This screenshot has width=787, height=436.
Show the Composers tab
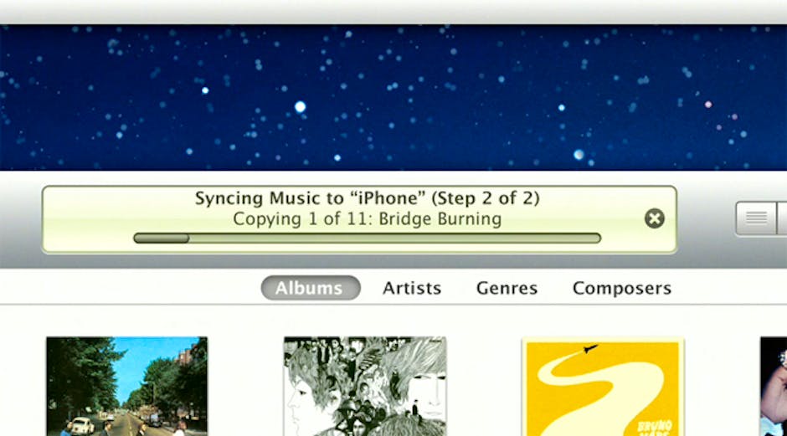point(621,288)
